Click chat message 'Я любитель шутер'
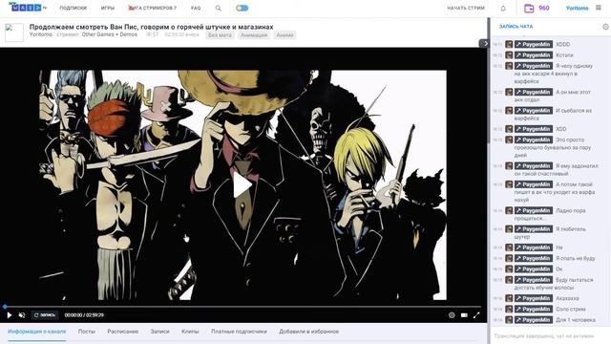Viewport: 611px width, 344px height. pos(550,233)
